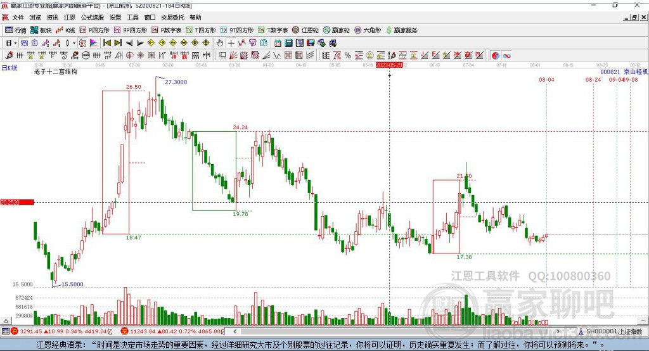The width and height of the screenshot is (649, 351).
Task: Click the SH000001 上证指数 status entry
Action: [611, 331]
